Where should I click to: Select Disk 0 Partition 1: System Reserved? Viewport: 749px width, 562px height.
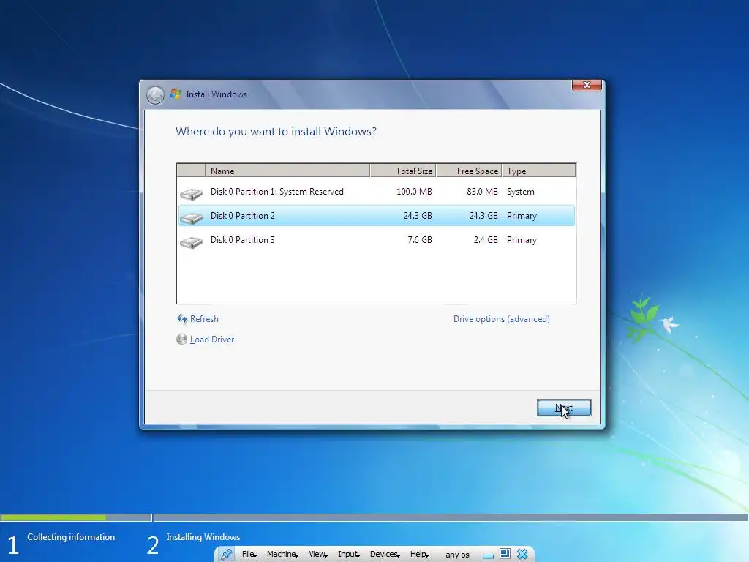pos(377,192)
